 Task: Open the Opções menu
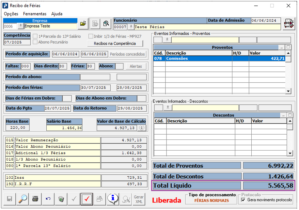pos(11,14)
